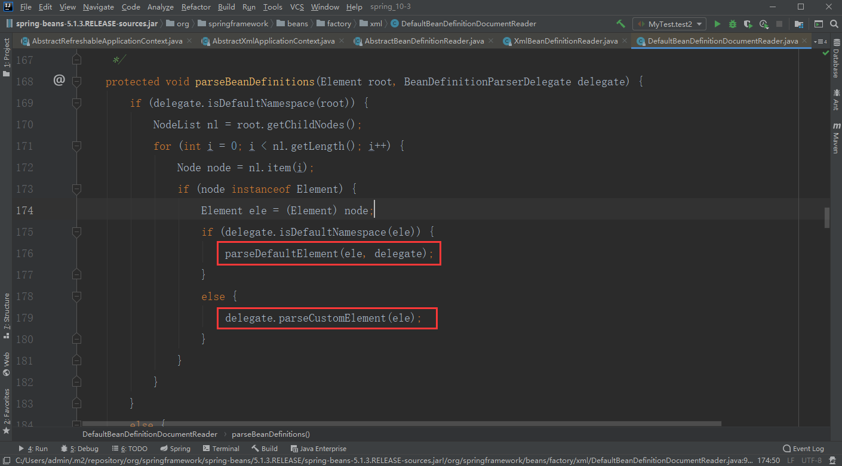Open the File menu
This screenshot has height=466, width=842.
(x=26, y=7)
